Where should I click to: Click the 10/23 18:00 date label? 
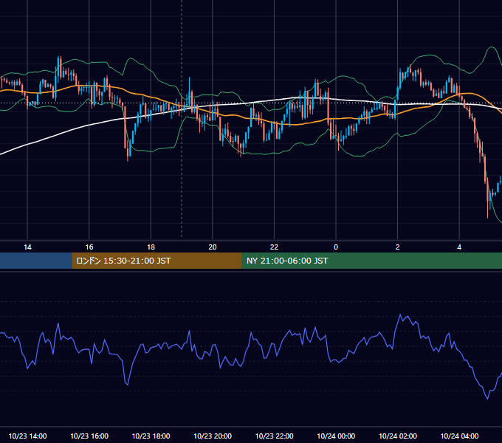pyautogui.click(x=151, y=436)
